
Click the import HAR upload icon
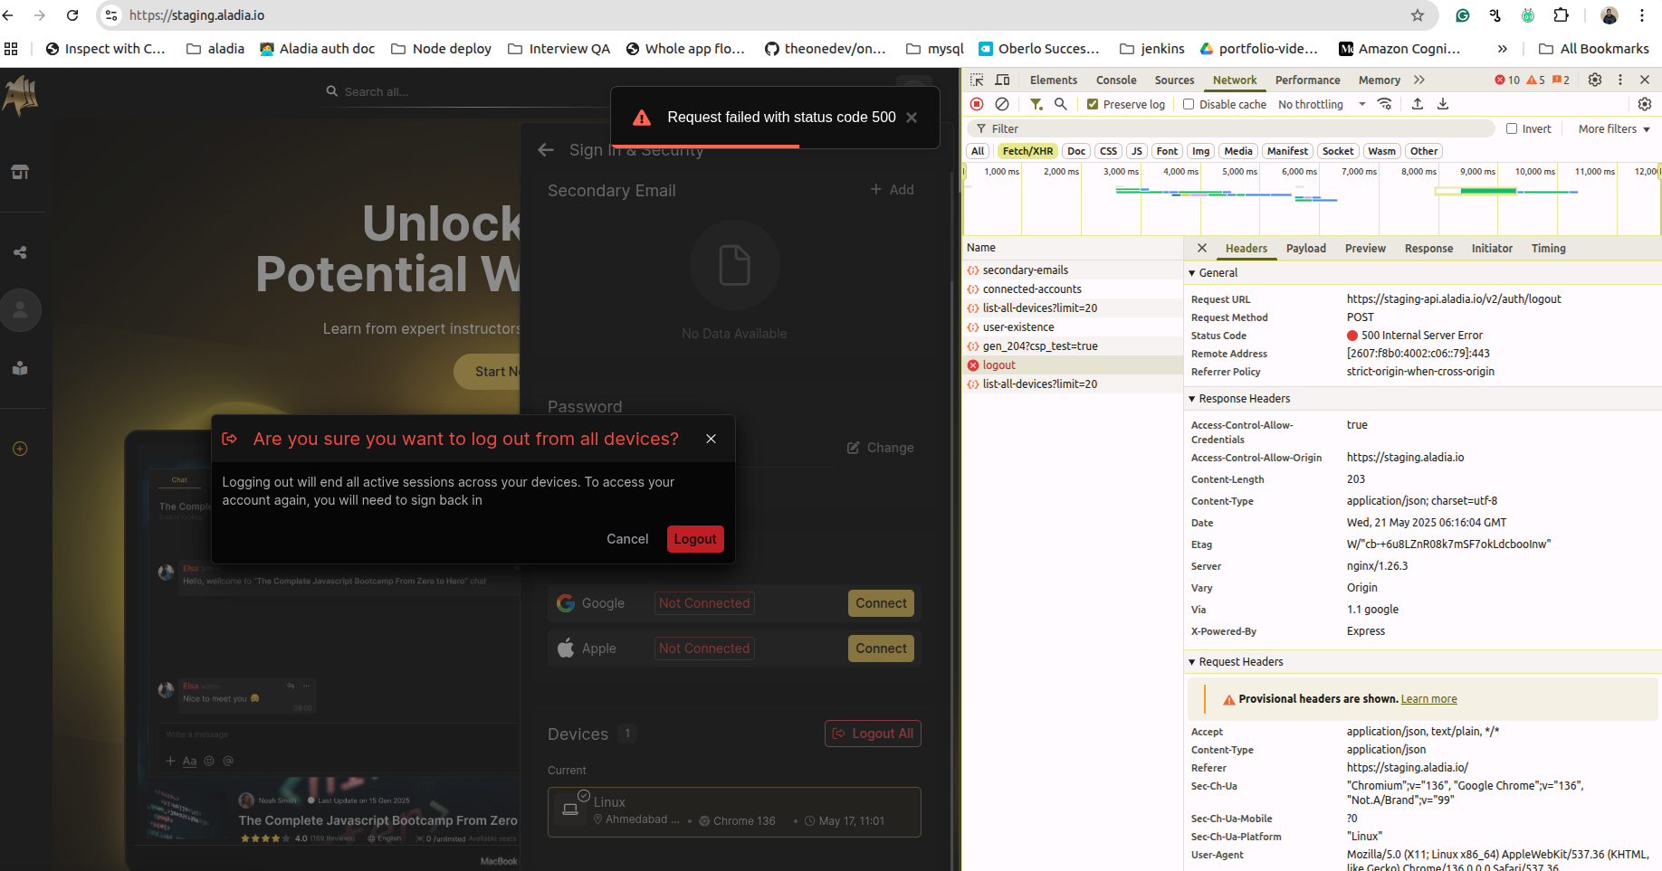[x=1418, y=104]
